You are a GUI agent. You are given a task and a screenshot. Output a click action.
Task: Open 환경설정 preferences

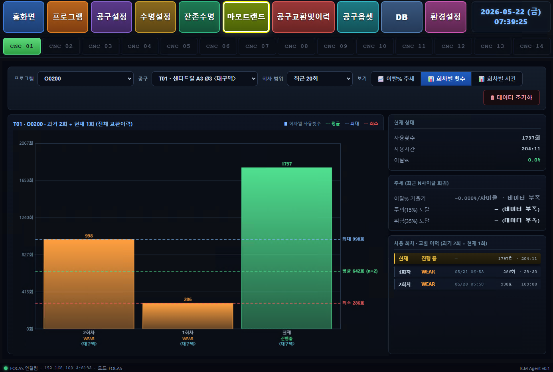coord(446,17)
